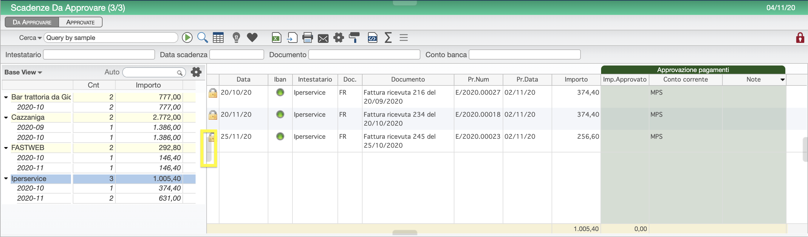
Task: Collapse the Iperservice group
Action: (6, 178)
